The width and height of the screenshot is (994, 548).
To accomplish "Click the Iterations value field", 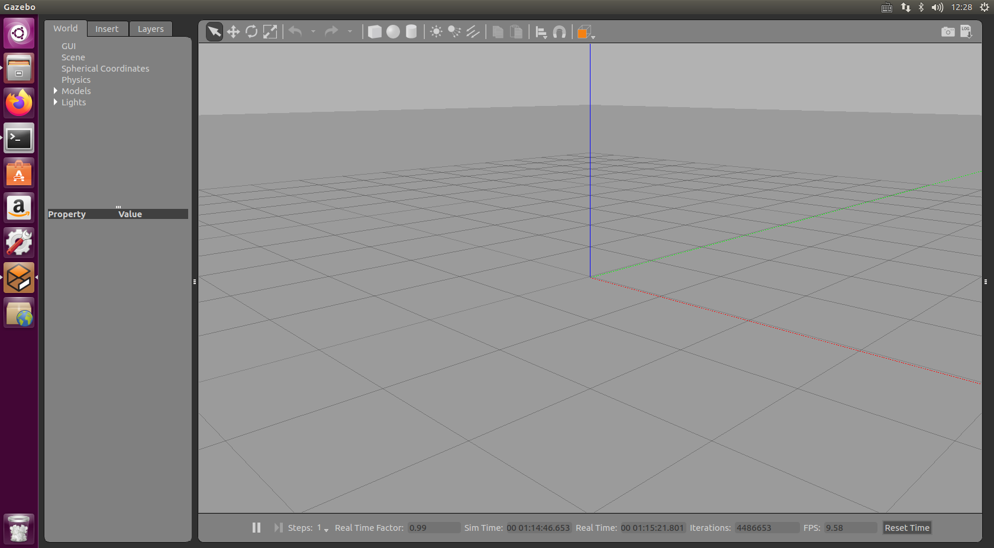I will [x=767, y=528].
